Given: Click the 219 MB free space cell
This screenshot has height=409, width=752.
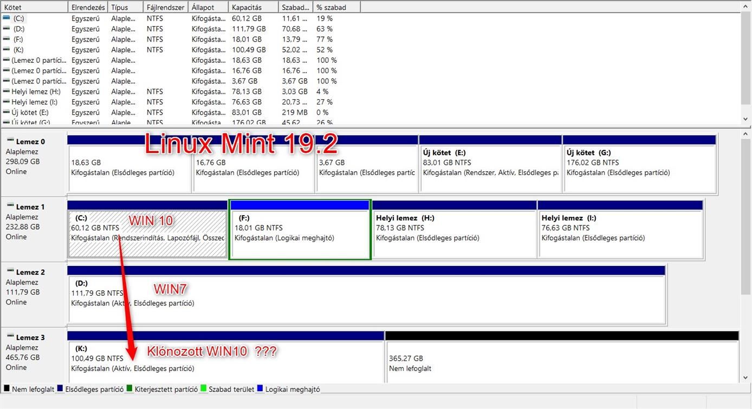Looking at the screenshot, I should click(x=295, y=113).
